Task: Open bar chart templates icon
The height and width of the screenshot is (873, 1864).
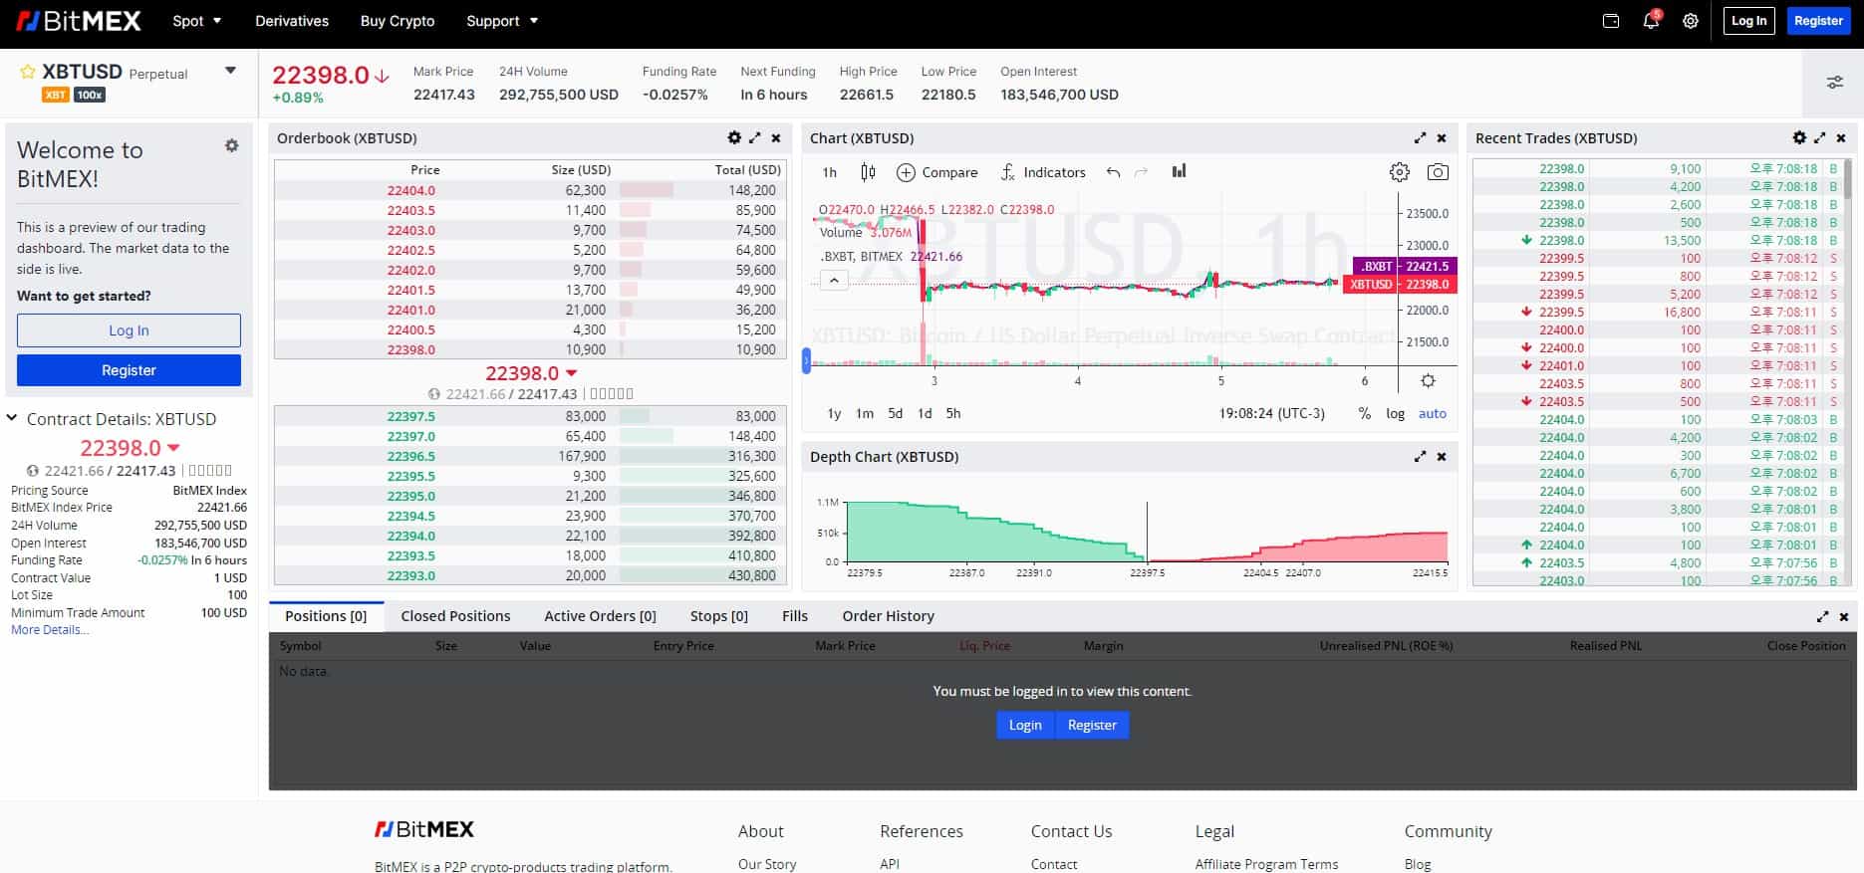Action: coord(1180,171)
